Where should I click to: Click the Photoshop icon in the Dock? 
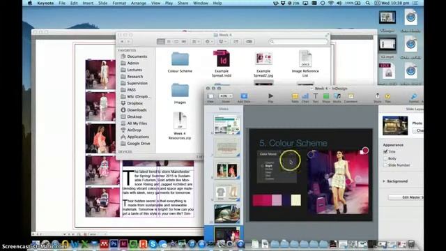114,244
